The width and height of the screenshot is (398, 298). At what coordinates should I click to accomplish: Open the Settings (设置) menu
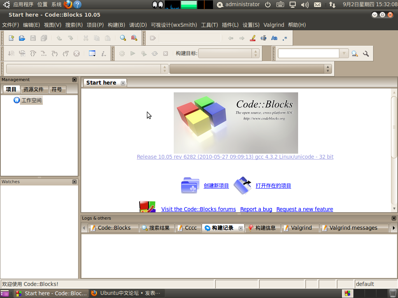[251, 25]
